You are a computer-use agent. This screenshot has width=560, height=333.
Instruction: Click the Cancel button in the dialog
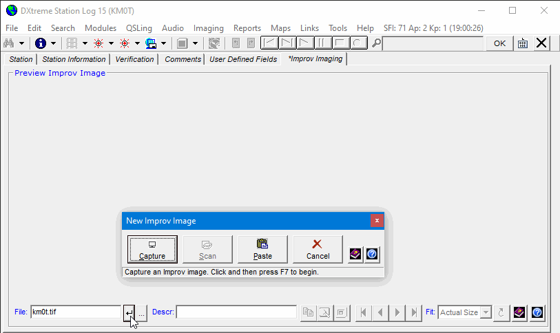pyautogui.click(x=318, y=249)
